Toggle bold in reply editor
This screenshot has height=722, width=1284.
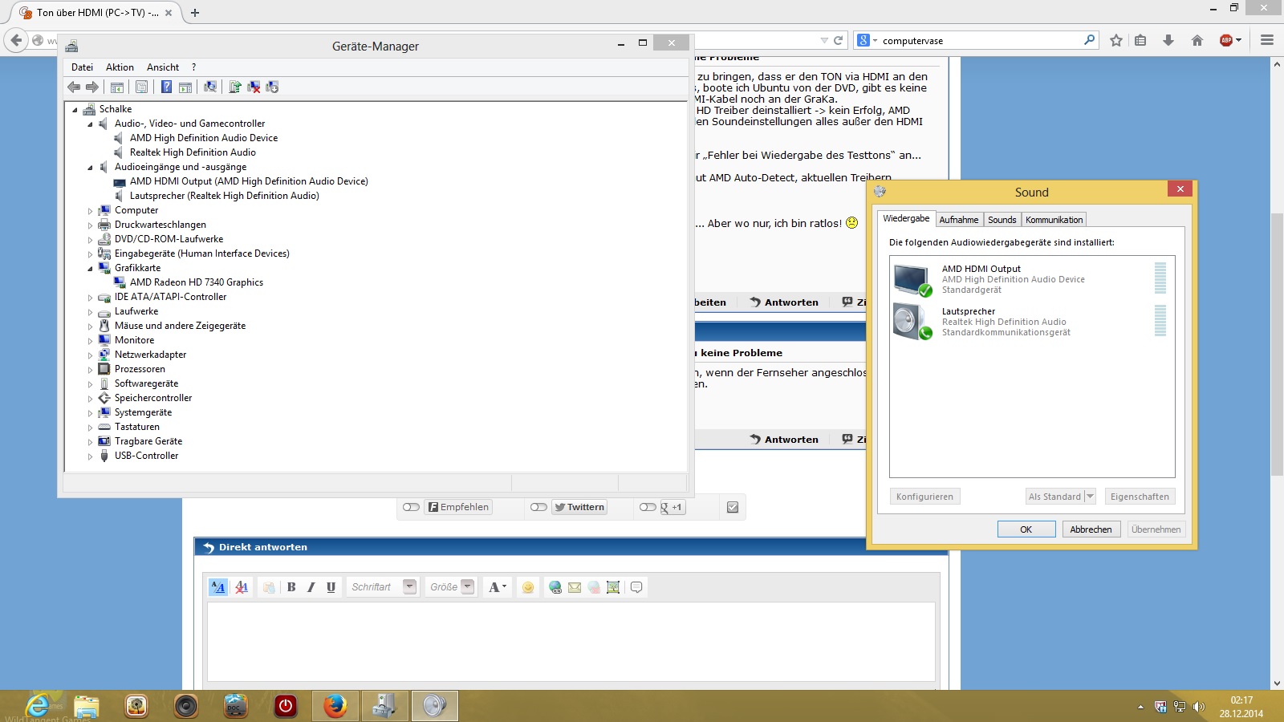(291, 587)
